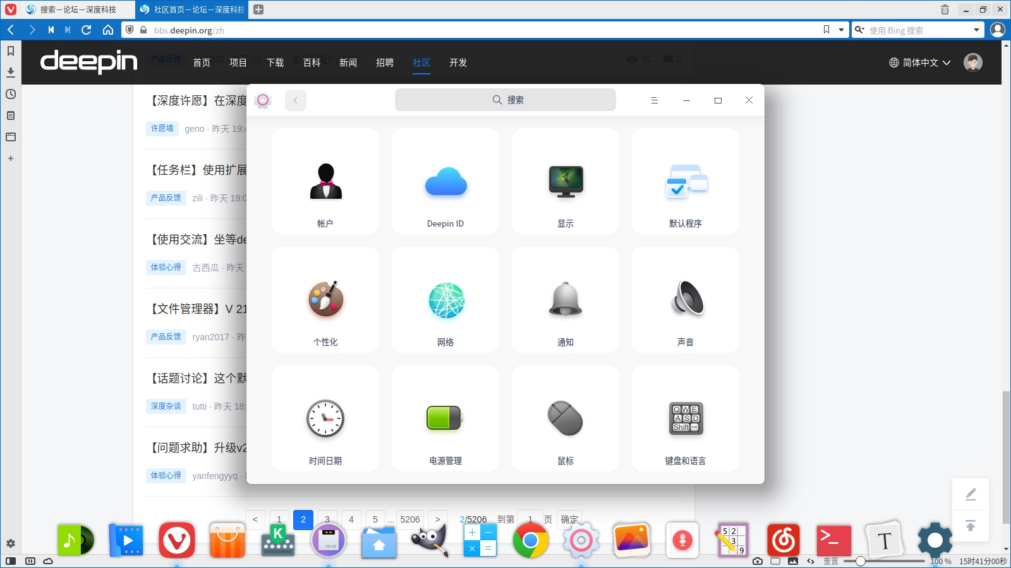Open 社区 in the deepin navigation bar
The width and height of the screenshot is (1011, 568).
click(421, 62)
